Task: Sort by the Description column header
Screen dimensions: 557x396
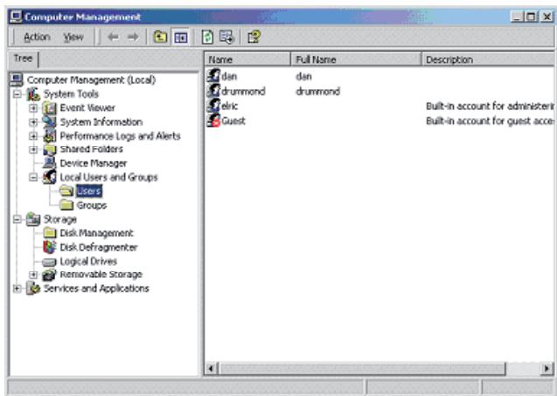Action: [x=488, y=59]
